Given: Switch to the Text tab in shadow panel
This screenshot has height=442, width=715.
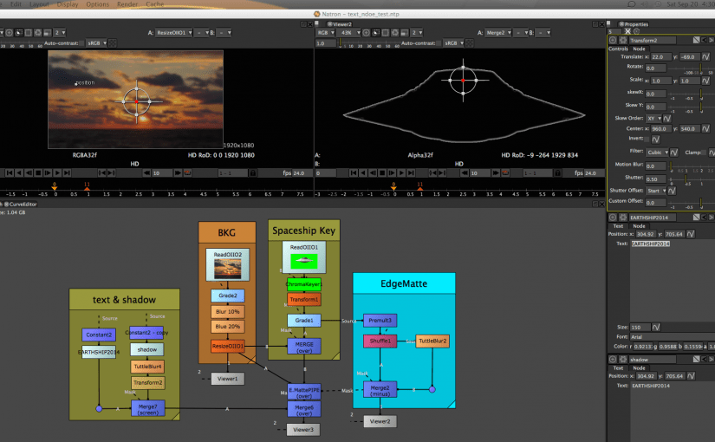Looking at the screenshot, I should [618, 368].
